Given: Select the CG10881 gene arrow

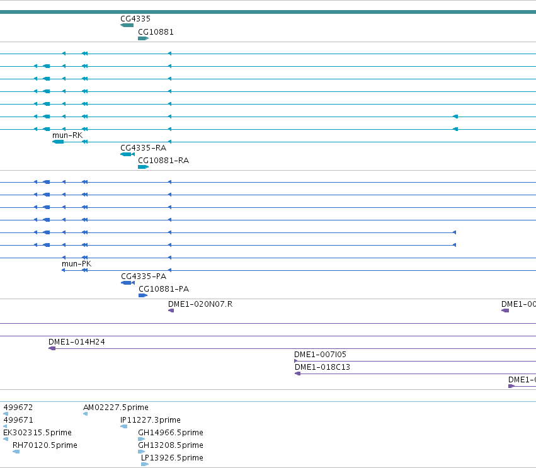Looking at the screenshot, I should click(x=143, y=38).
